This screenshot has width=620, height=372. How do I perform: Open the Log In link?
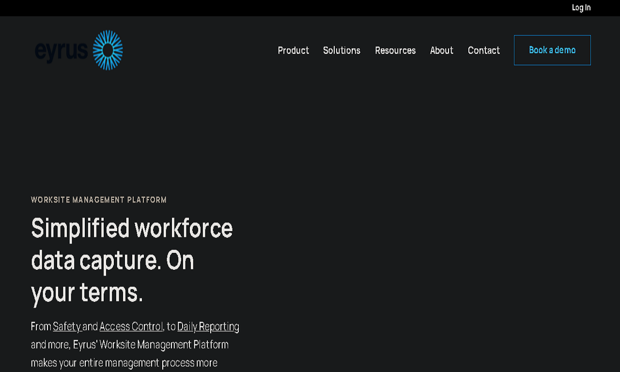(x=581, y=8)
